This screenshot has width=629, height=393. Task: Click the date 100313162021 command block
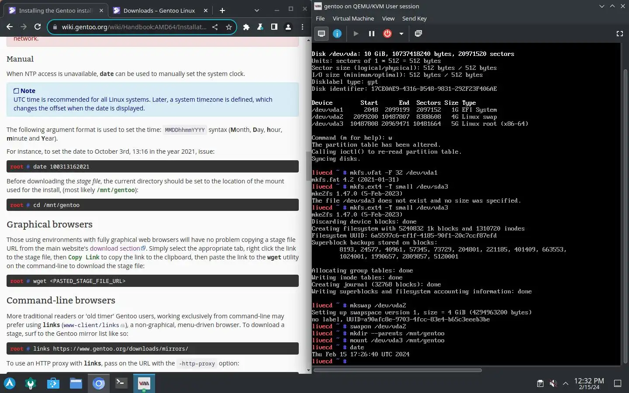click(x=152, y=166)
